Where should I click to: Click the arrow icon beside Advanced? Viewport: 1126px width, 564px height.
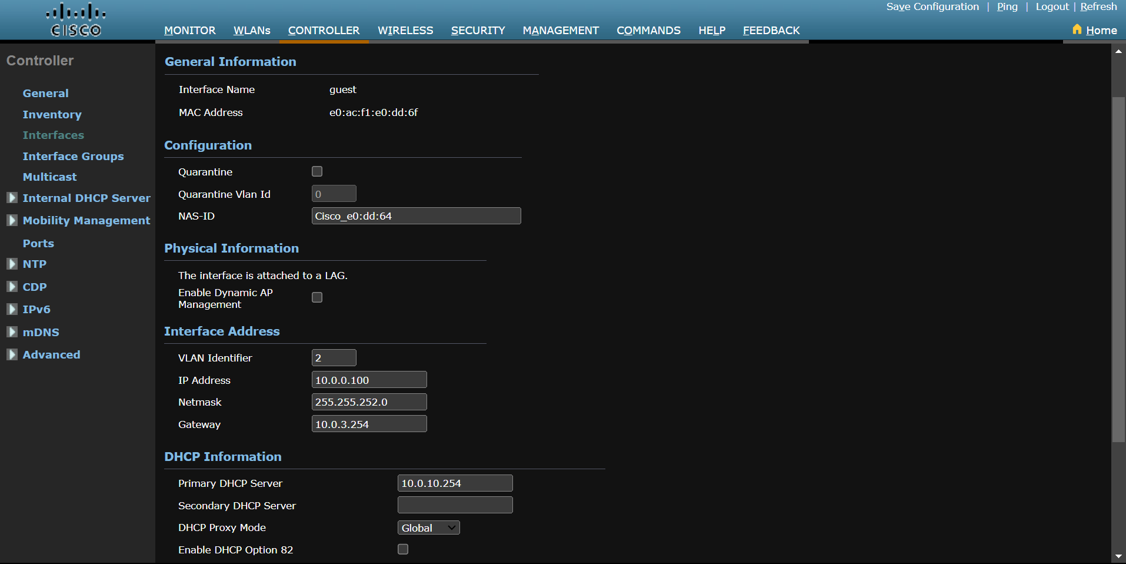click(11, 354)
